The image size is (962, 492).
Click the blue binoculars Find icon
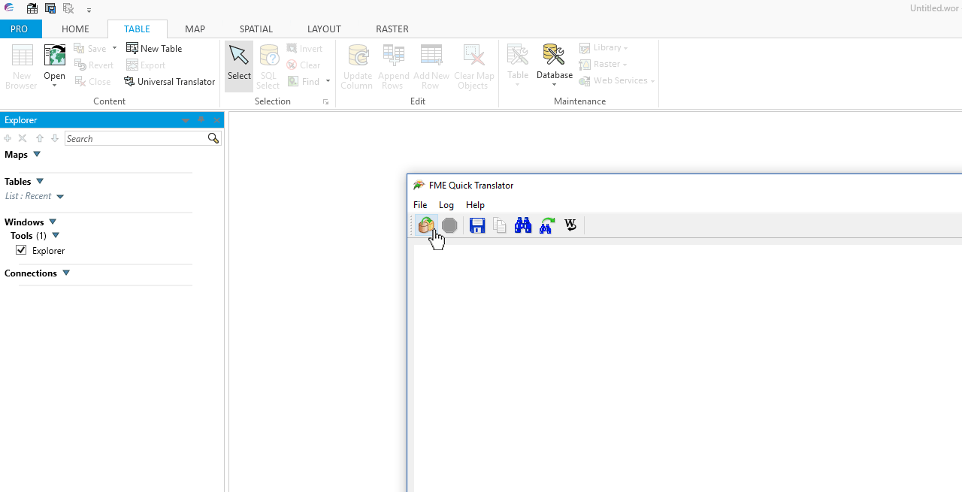523,225
